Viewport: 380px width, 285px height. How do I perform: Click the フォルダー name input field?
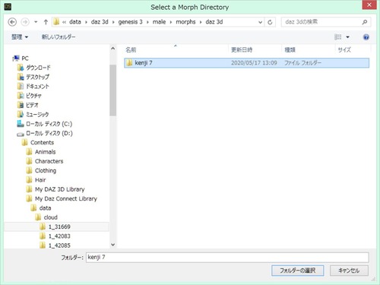[x=227, y=258]
